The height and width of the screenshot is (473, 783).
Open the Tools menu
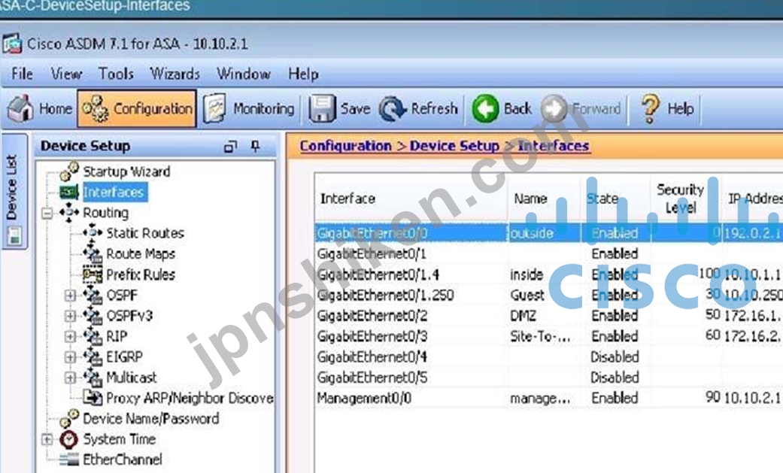[116, 74]
